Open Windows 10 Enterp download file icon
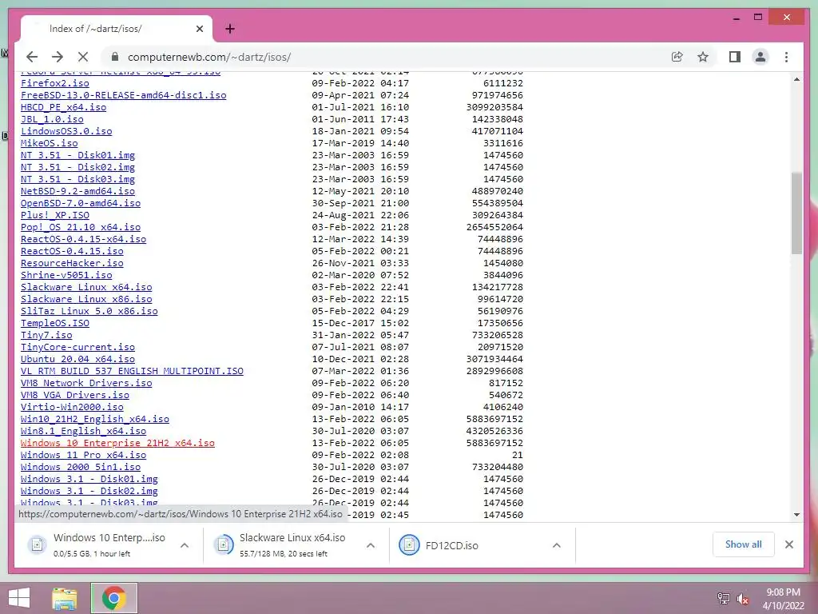This screenshot has width=818, height=614. point(37,544)
